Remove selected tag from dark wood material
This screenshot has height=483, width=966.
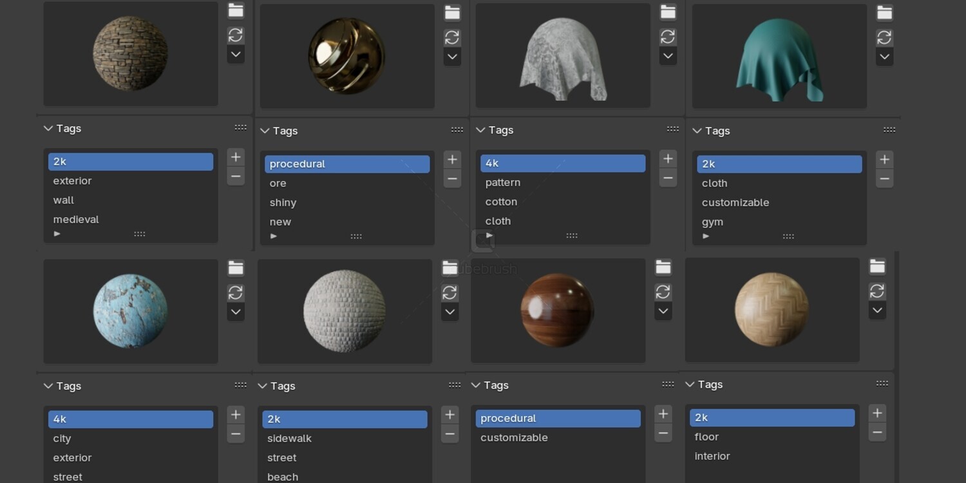coord(663,433)
